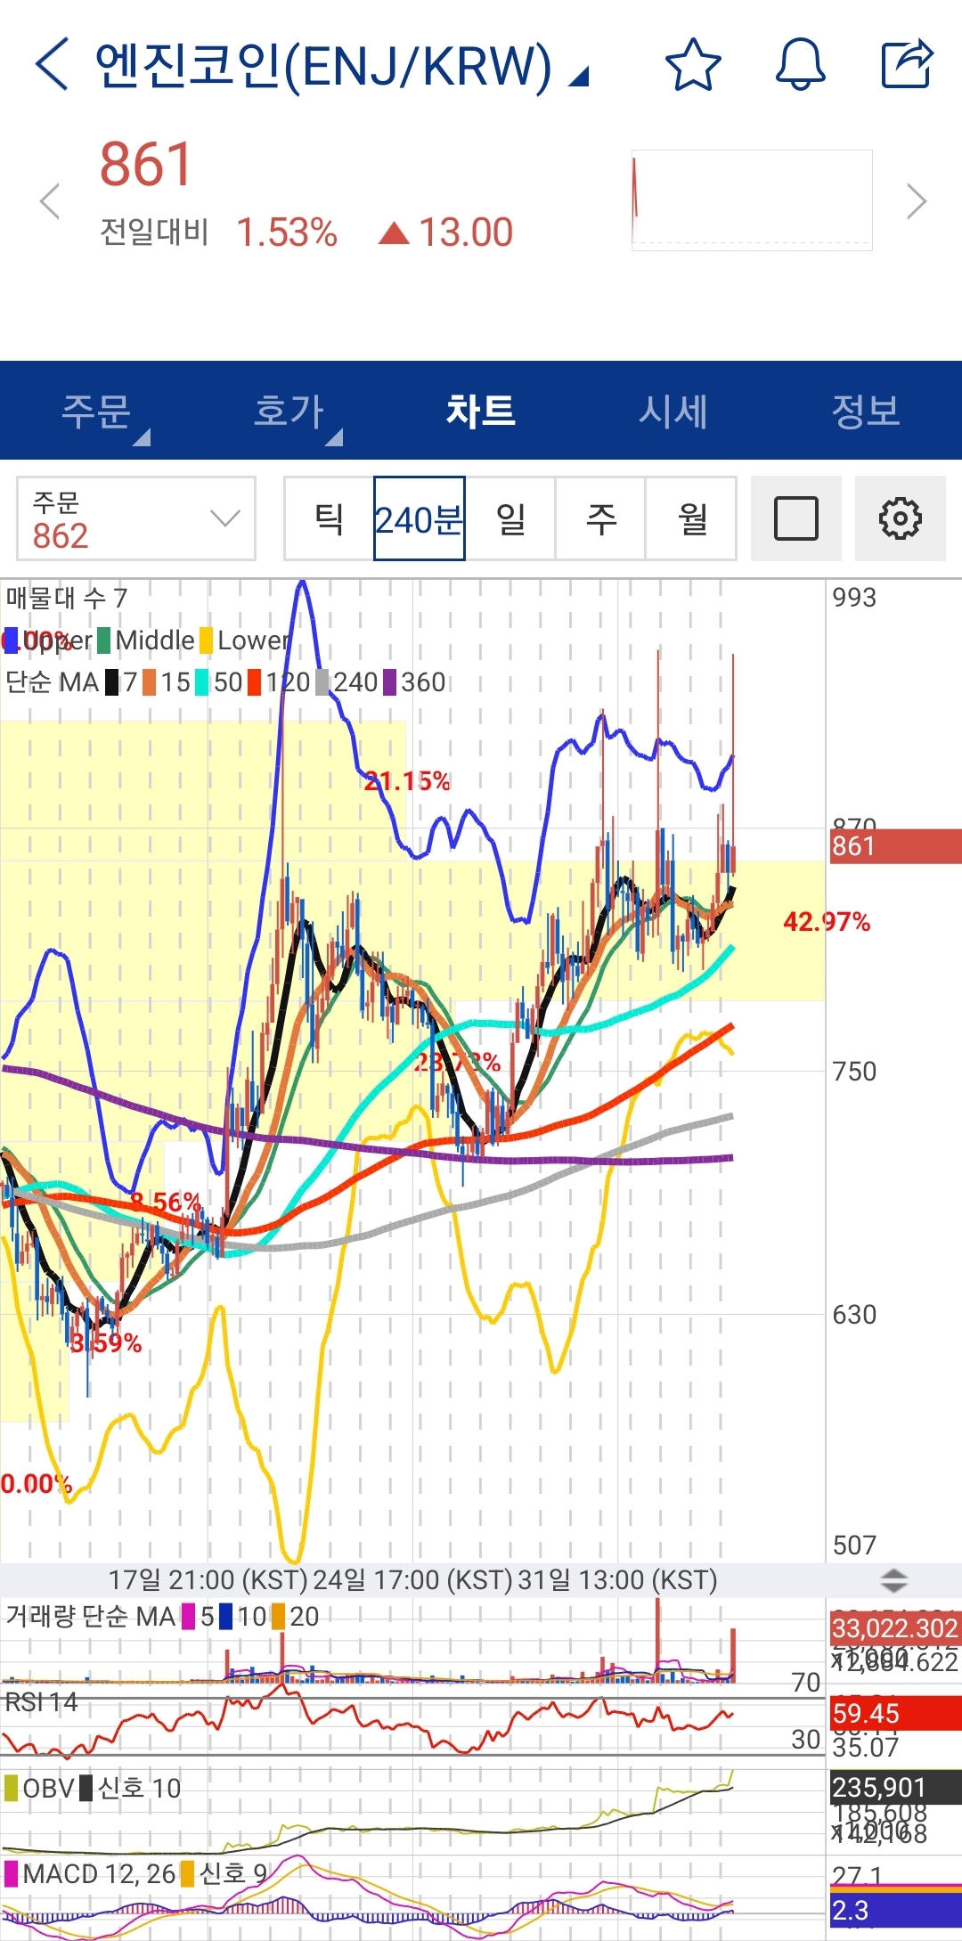
Task: Click the 신호 10 black swatch
Action: click(x=86, y=1789)
